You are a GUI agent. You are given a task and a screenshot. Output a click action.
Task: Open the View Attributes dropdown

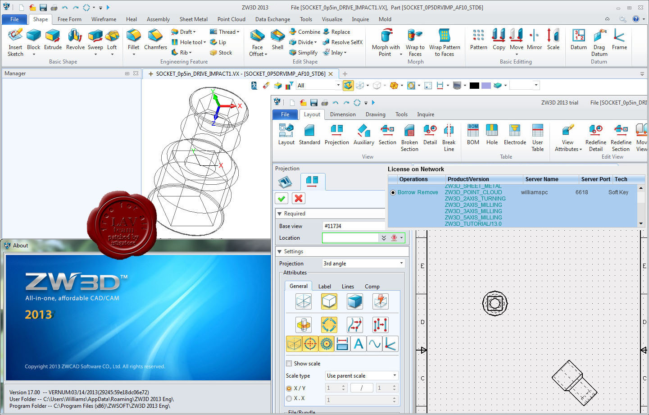click(x=568, y=137)
